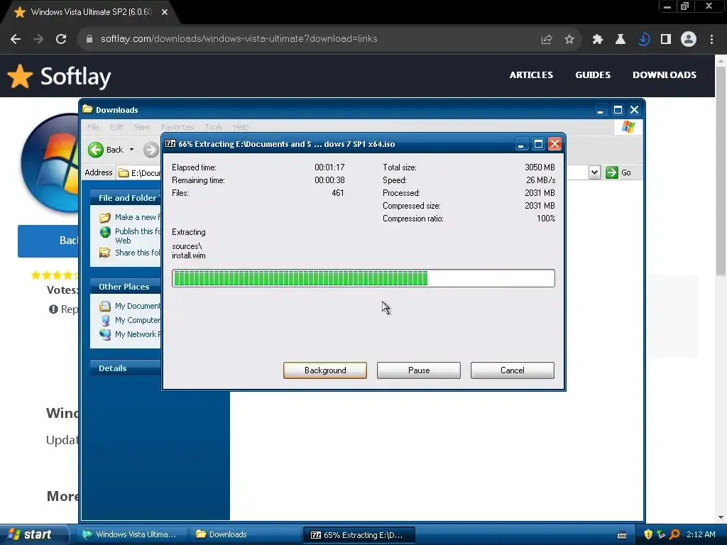Click the 2:12 AM clock

click(x=701, y=534)
